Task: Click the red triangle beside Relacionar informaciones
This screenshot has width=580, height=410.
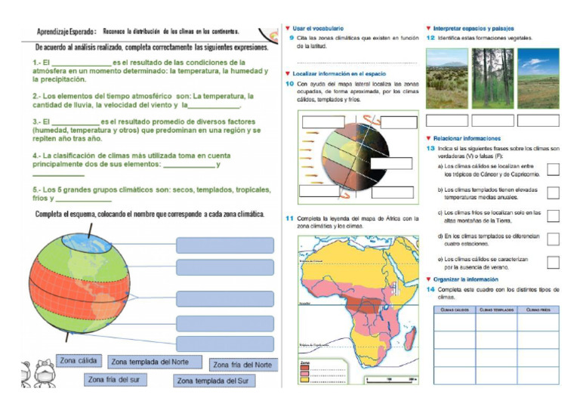Action: 428,138
